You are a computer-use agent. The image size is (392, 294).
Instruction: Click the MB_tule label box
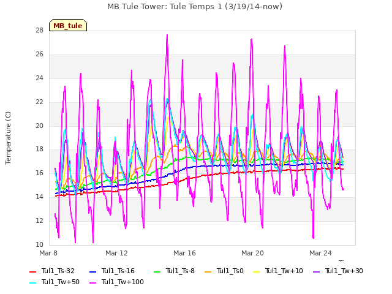coord(68,25)
